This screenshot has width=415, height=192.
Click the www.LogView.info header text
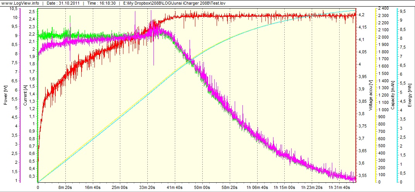tap(20, 3)
